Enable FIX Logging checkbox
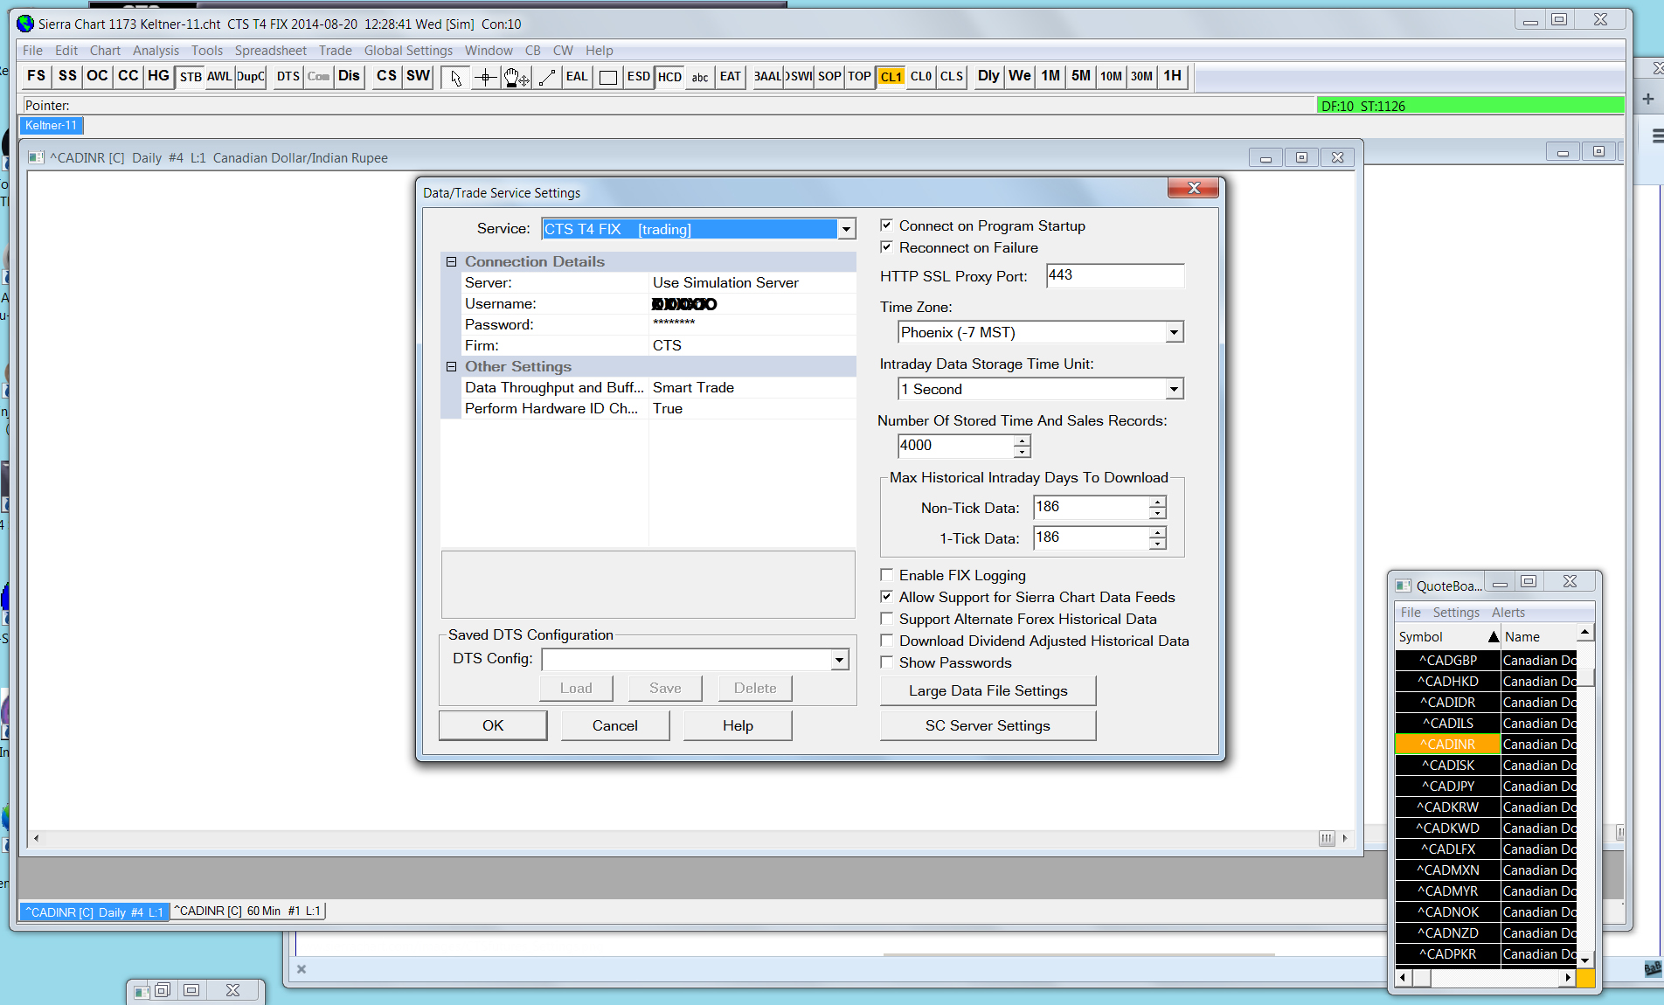This screenshot has width=1664, height=1005. [886, 575]
